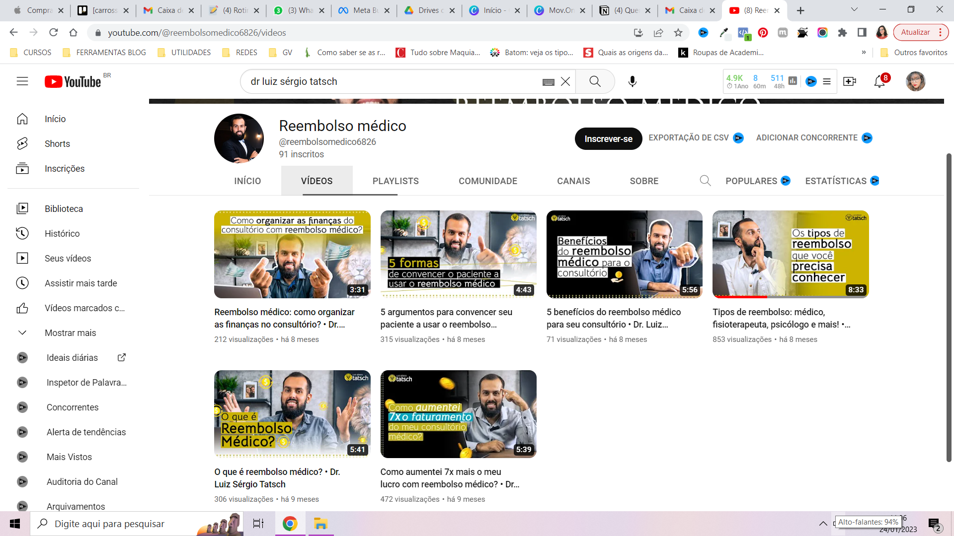Clear the search box with X

coord(565,81)
